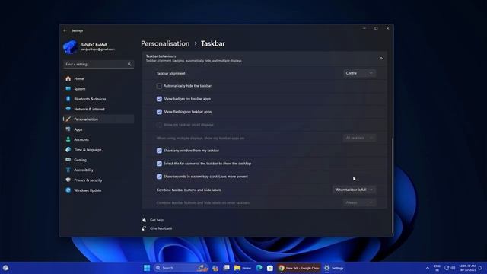
Task: Navigate to Personalisation breadcrumb
Action: pyautogui.click(x=165, y=43)
